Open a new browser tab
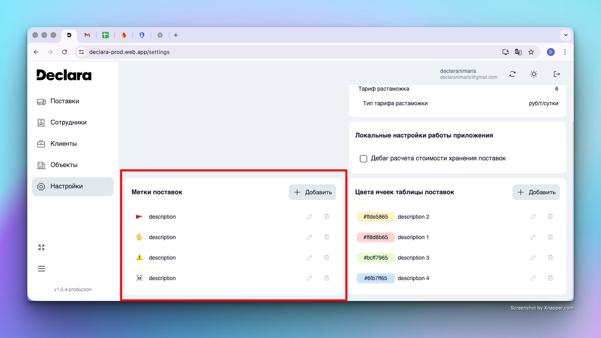This screenshot has width=601, height=338. [x=176, y=35]
